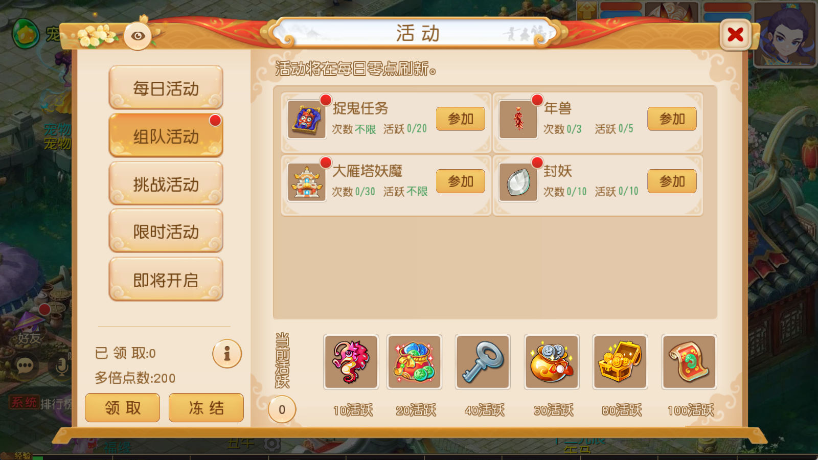Switch to 每日活动 tab
The width and height of the screenshot is (818, 460).
[x=166, y=87]
